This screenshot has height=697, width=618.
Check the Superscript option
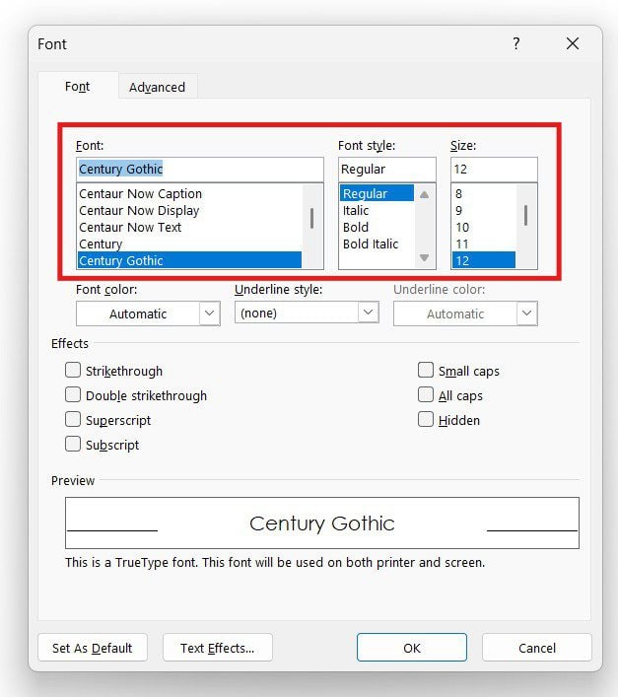pyautogui.click(x=73, y=419)
